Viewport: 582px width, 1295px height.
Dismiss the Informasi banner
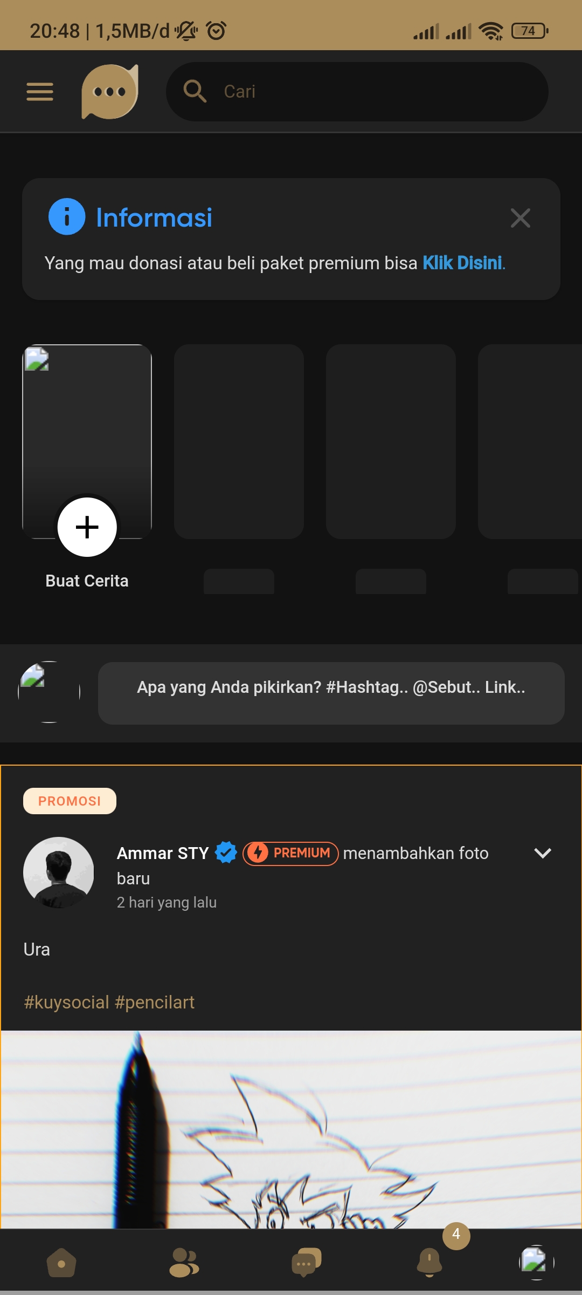(520, 218)
